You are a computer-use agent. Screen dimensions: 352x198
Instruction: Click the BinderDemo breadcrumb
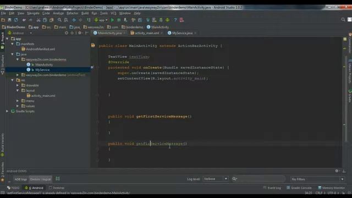(14, 27)
